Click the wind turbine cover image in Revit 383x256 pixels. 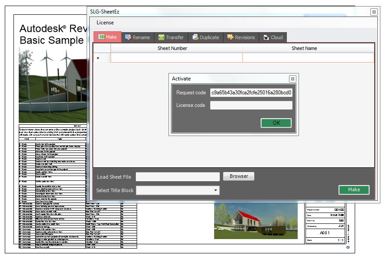(53, 85)
